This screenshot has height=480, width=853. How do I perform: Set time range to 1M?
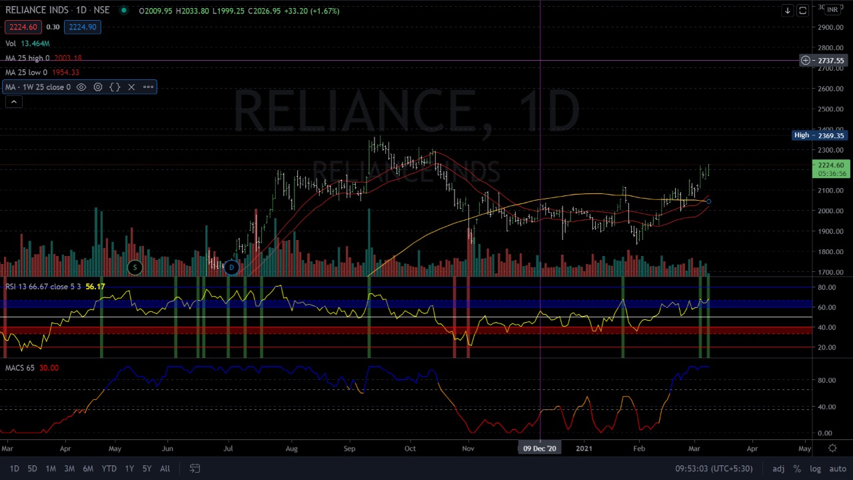[51, 469]
